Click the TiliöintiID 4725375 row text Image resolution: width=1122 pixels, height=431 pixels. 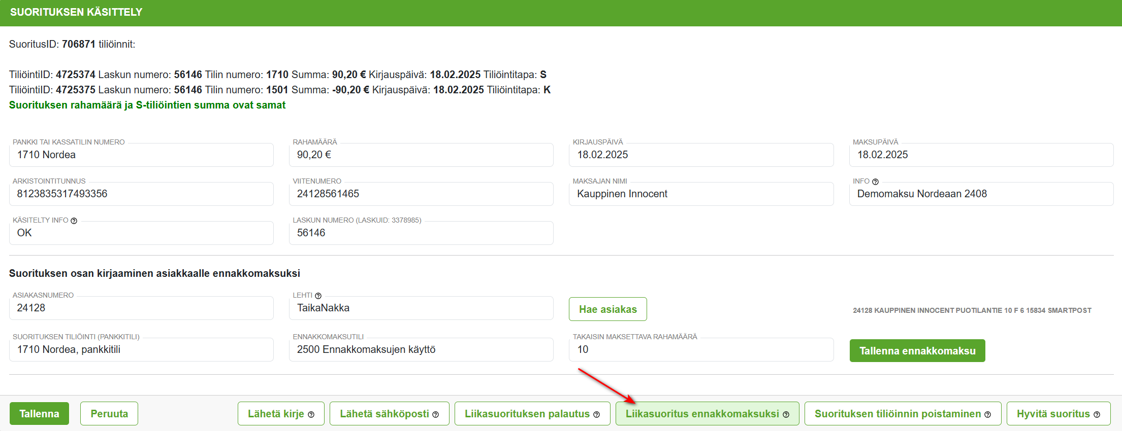click(x=280, y=90)
